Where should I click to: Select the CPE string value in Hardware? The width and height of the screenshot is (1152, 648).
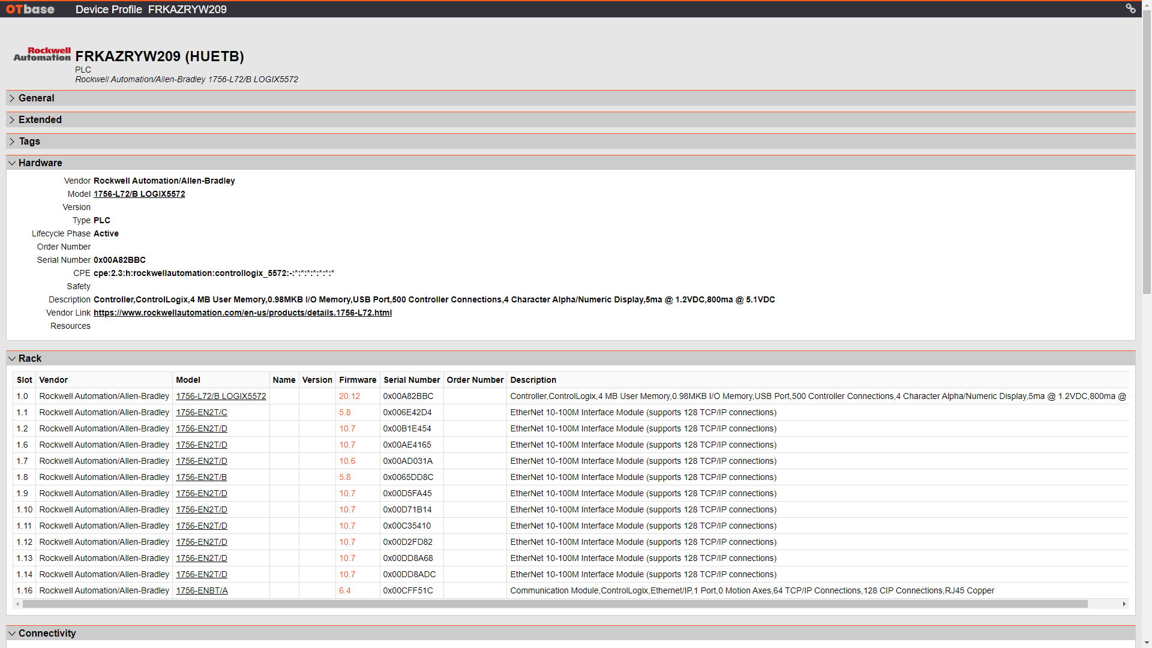214,273
